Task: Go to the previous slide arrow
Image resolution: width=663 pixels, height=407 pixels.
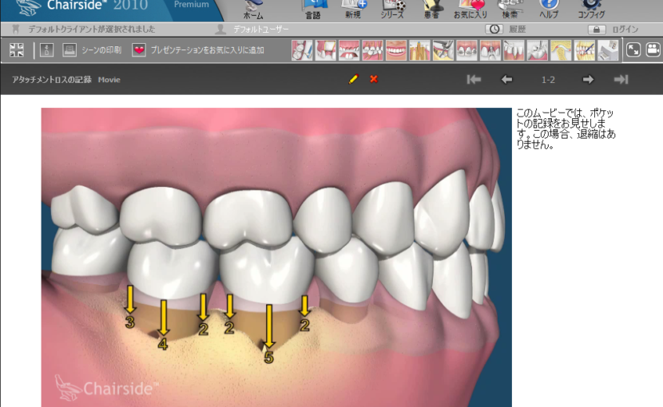Action: tap(506, 79)
